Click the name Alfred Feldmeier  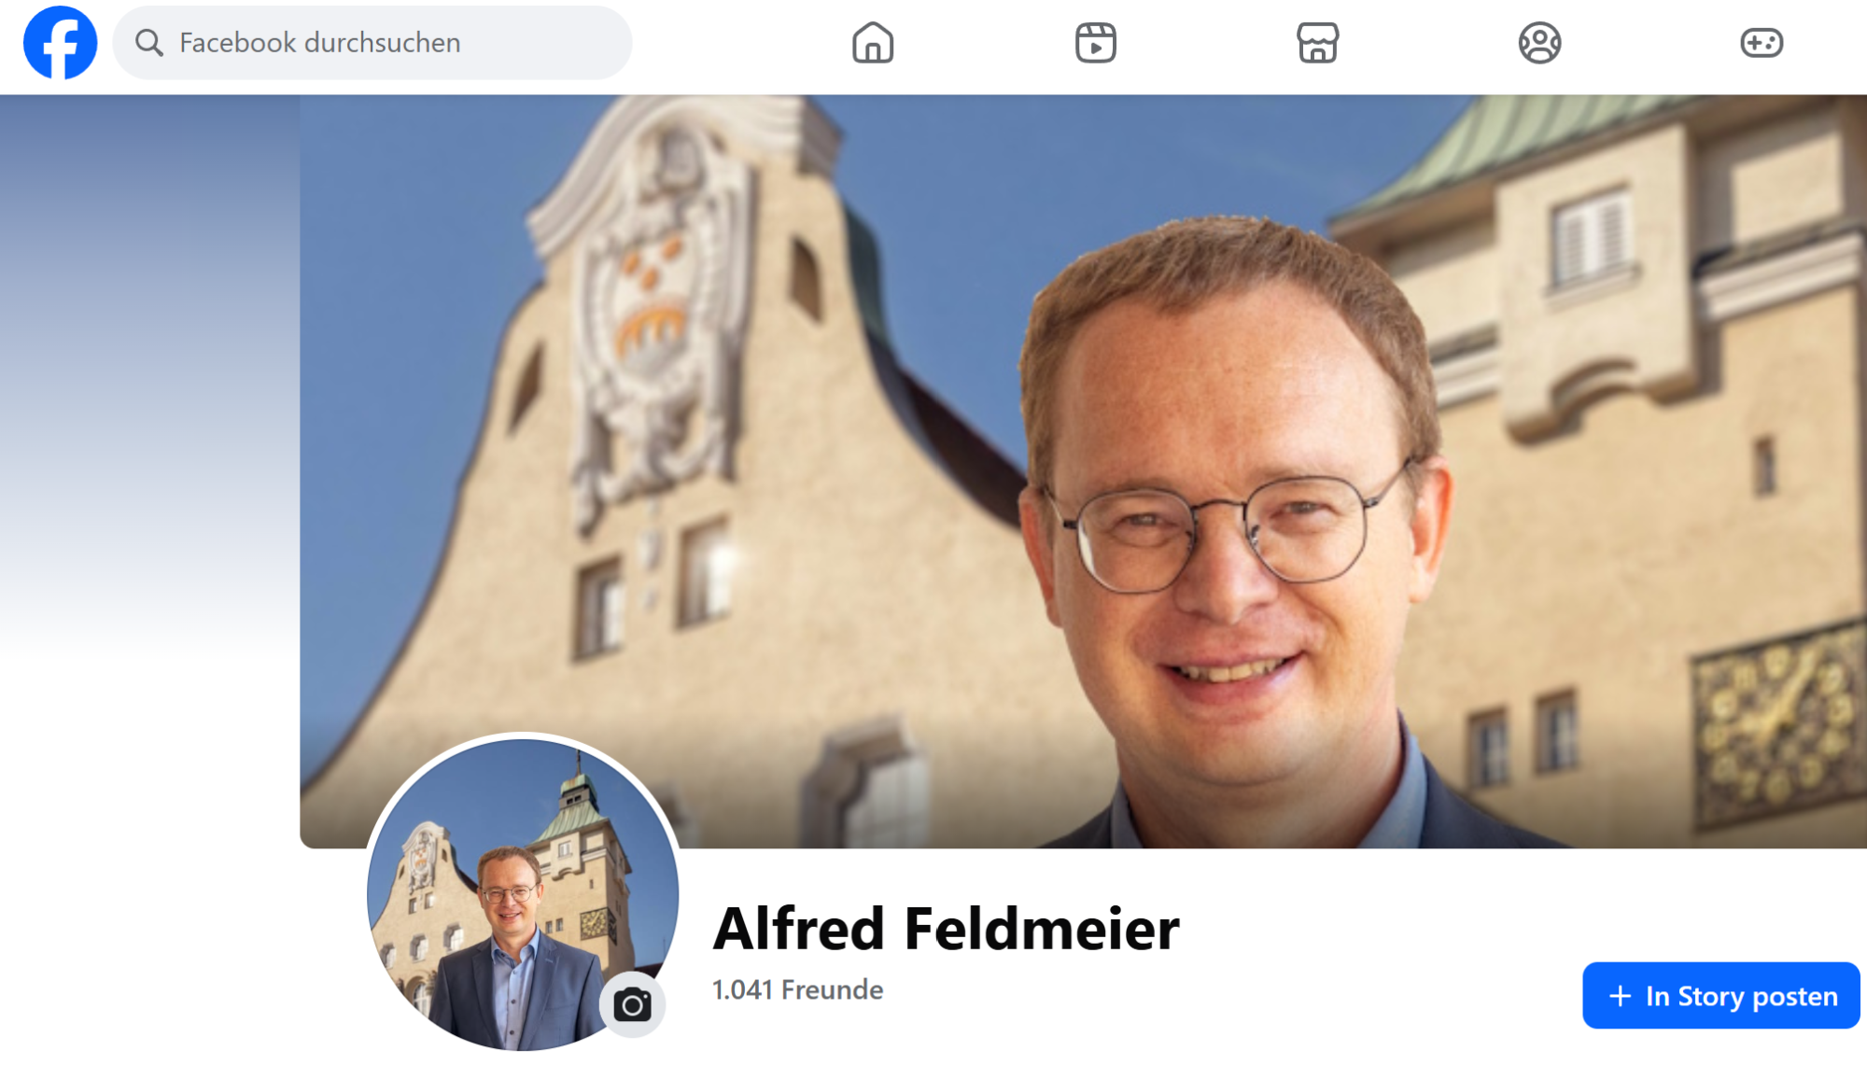click(946, 929)
